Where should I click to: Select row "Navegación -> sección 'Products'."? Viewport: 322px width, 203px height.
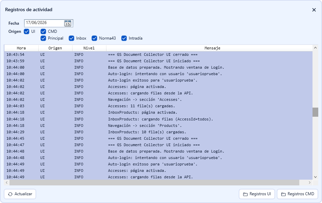click(158, 126)
